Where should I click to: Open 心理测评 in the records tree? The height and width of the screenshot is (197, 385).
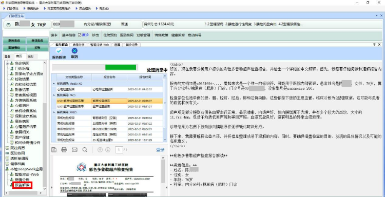point(22,106)
